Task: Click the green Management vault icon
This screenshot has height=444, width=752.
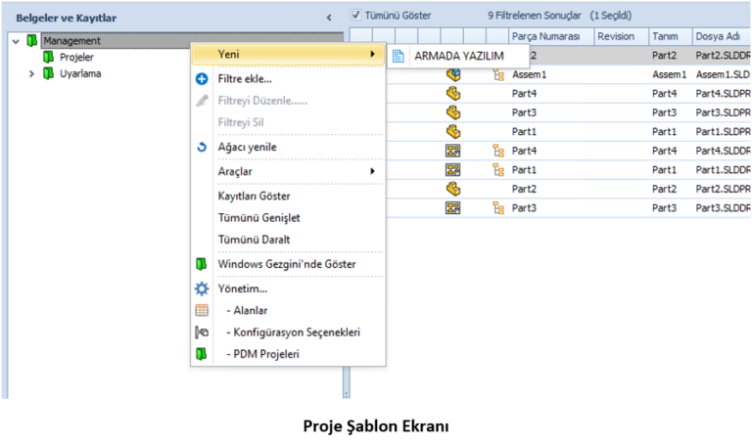Action: [x=32, y=41]
